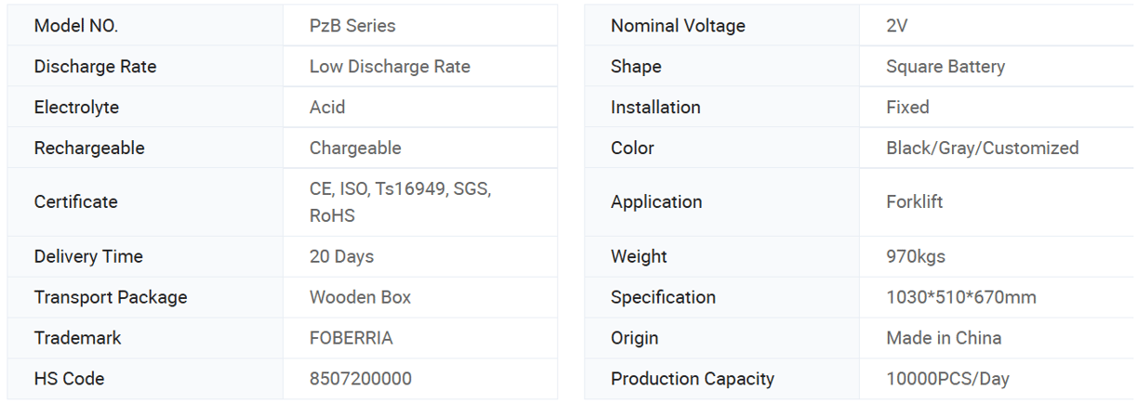Select the HS Code number 8507200000

361,379
